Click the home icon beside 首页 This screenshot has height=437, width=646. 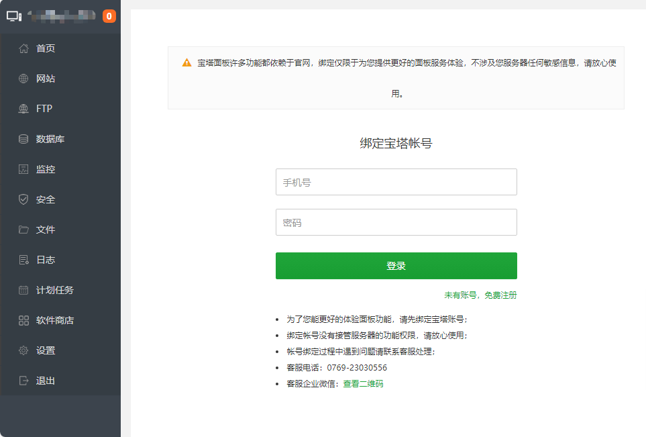click(23, 48)
